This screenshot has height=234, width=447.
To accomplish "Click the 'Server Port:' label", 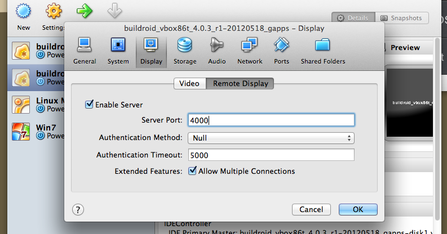I will (x=162, y=120).
